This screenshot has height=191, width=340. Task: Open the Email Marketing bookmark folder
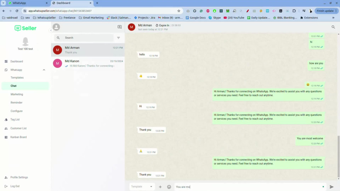click(91, 18)
